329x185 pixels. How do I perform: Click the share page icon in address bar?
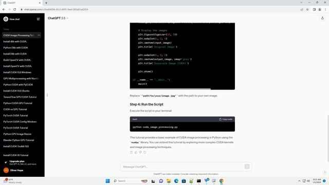[x=302, y=9]
